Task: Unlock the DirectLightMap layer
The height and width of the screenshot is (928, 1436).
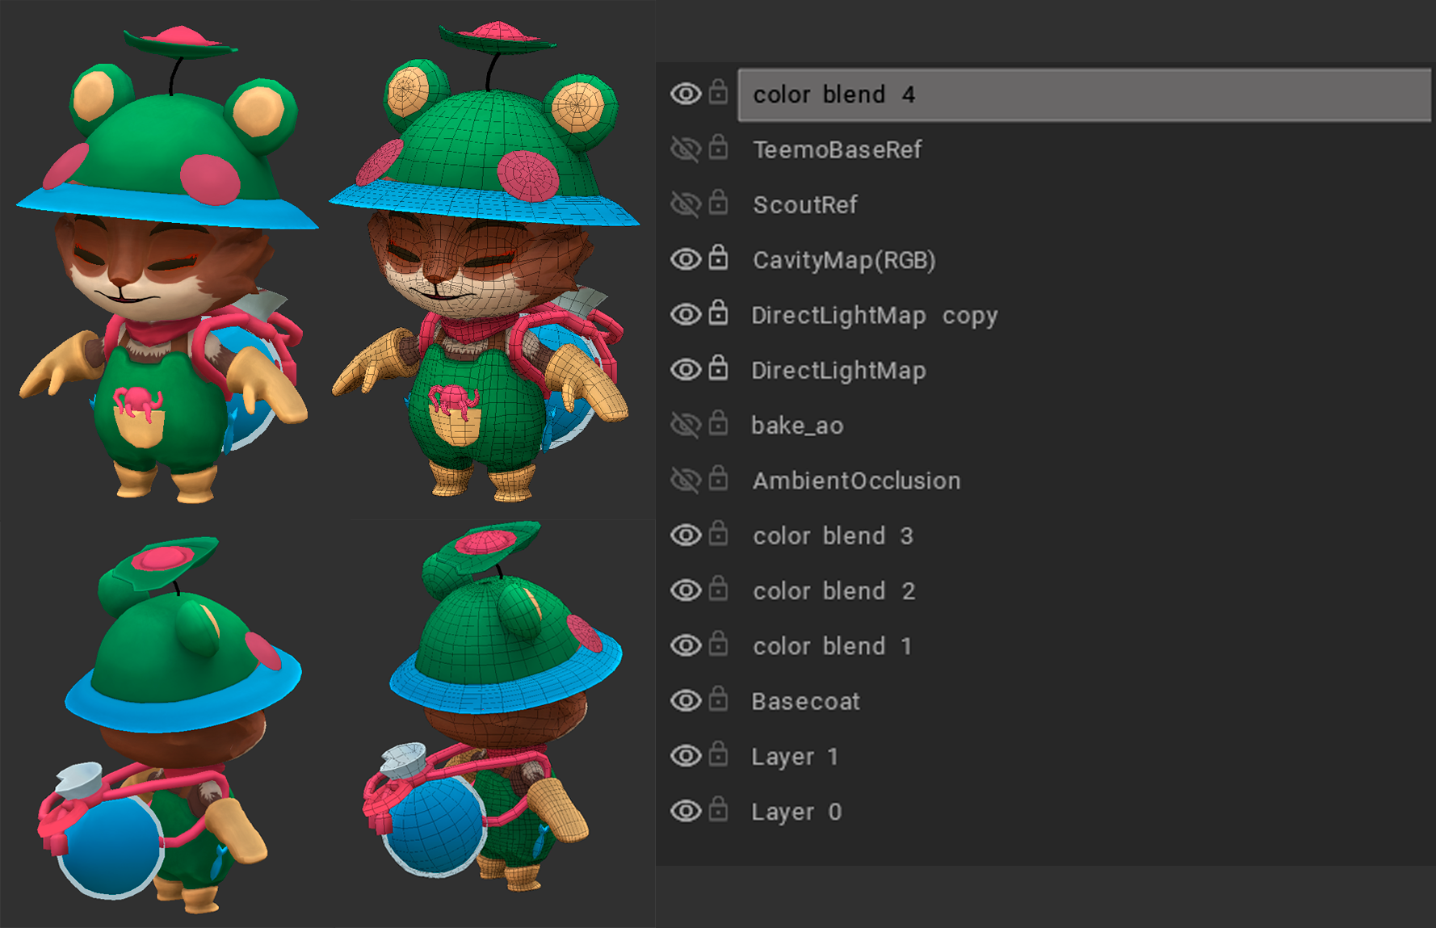Action: [x=718, y=367]
